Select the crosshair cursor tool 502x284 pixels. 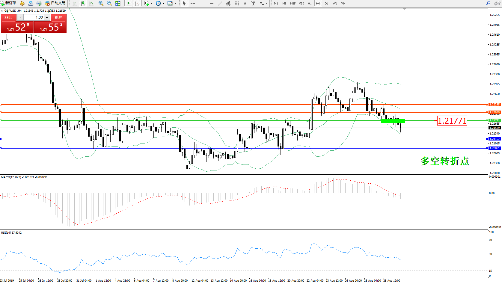(x=193, y=3)
